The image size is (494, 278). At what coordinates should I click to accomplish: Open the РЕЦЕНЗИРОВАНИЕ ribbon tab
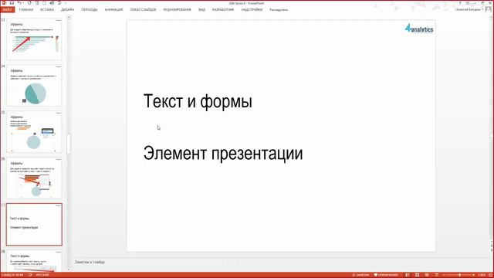(177, 10)
